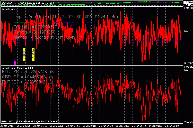Click the current price tag 1.35684
The width and height of the screenshot is (193, 128).
coord(188,3)
